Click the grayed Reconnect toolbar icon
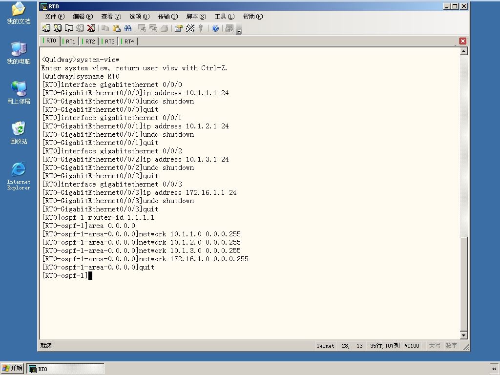Screen dimensions: 500x375 (80, 28)
